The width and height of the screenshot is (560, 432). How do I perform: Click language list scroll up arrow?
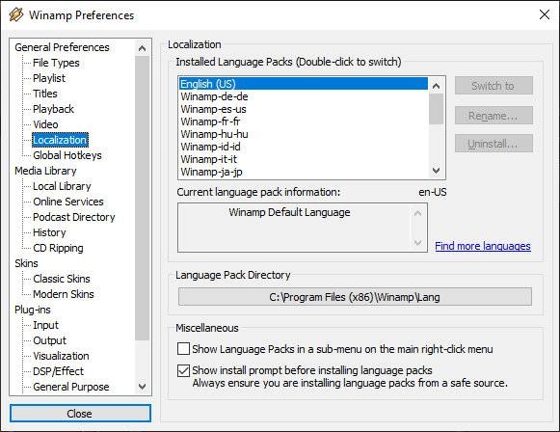436,86
